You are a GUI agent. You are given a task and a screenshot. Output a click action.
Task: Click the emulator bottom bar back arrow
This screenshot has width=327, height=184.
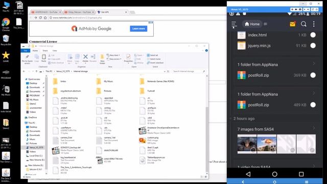(243, 182)
